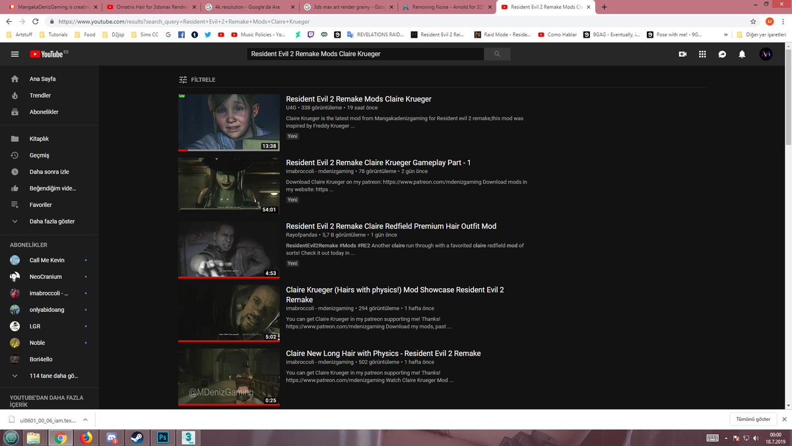The image size is (792, 446).
Task: Open the messages speech bubble icon
Action: (722, 54)
